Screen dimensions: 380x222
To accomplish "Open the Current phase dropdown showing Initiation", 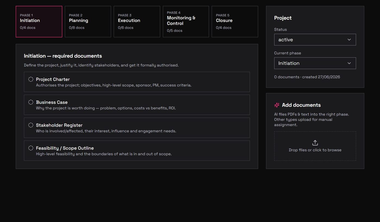I will pos(315,63).
